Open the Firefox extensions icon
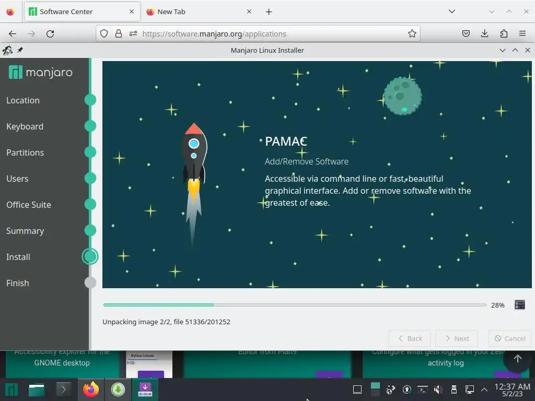The height and width of the screenshot is (401, 535). click(504, 33)
